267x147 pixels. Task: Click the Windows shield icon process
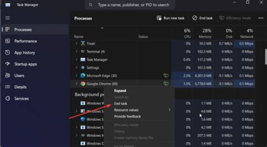pyautogui.click(x=83, y=119)
